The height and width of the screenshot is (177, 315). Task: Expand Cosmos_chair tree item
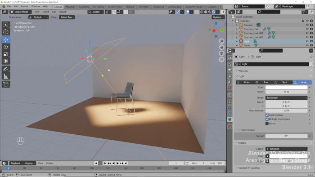pyautogui.click(x=237, y=29)
